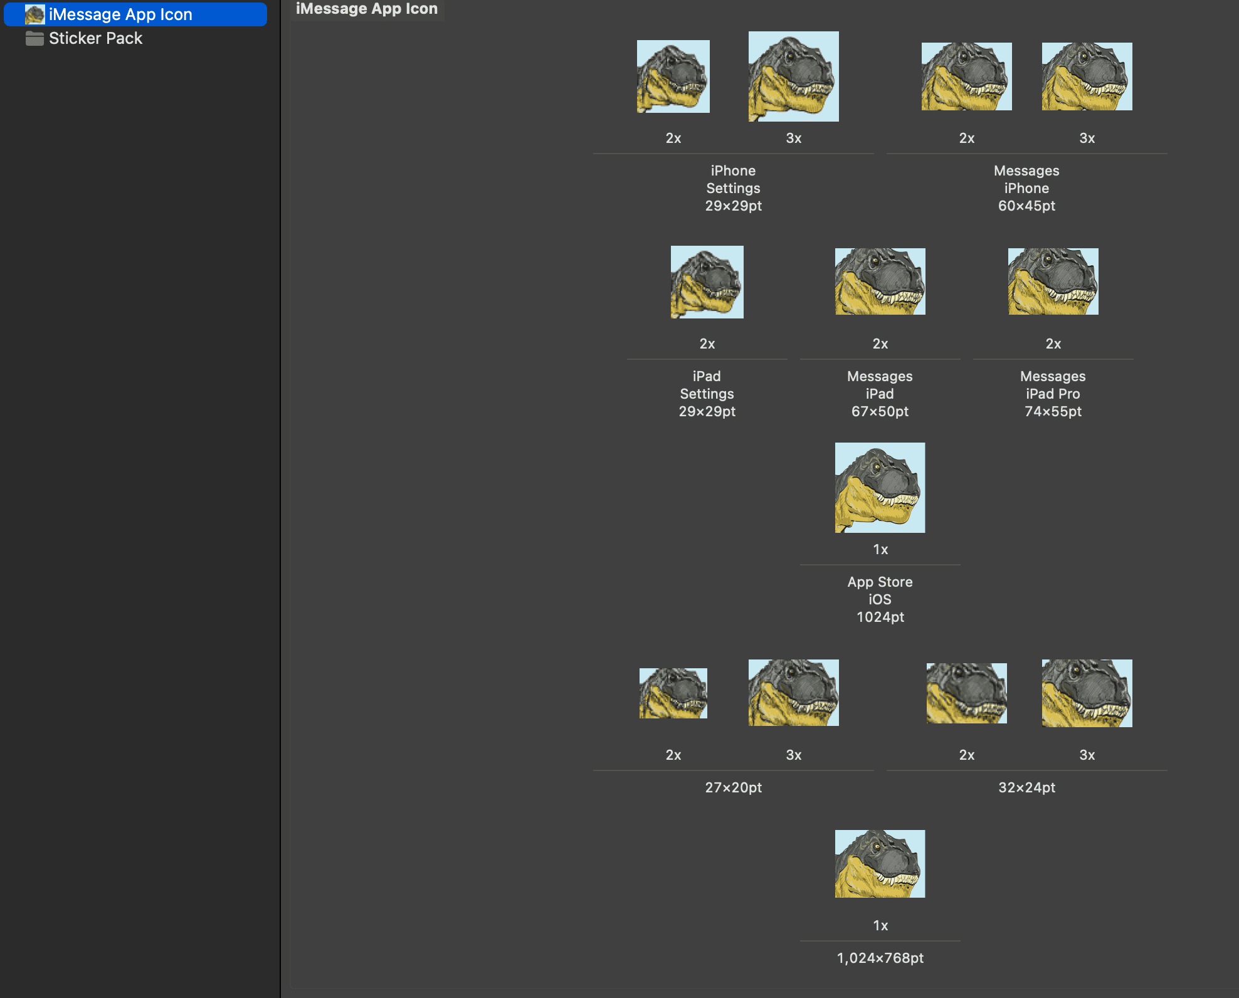This screenshot has width=1239, height=998.
Task: Select the 32×24pt 2x icon image
Action: (967, 693)
